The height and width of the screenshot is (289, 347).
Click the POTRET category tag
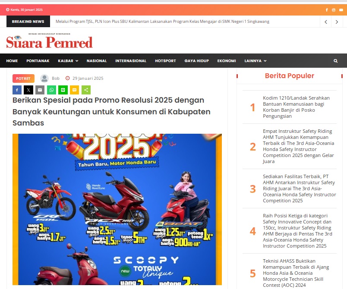[23, 79]
